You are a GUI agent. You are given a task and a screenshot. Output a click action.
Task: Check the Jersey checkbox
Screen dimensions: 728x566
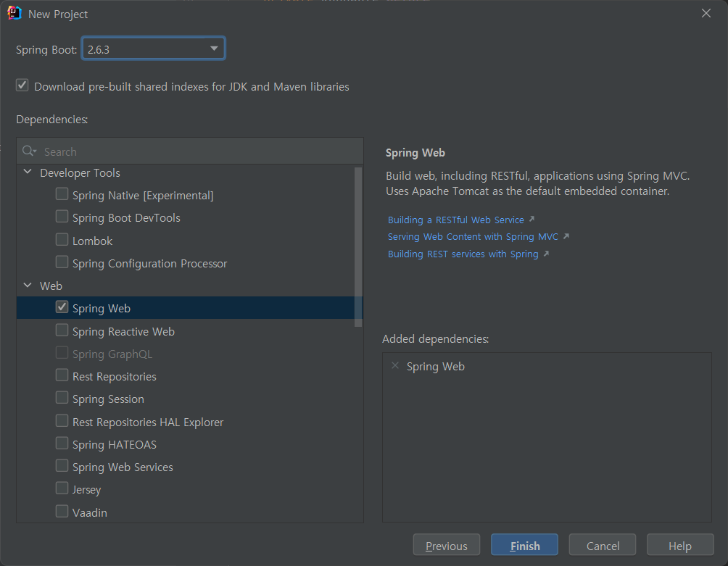tap(62, 488)
